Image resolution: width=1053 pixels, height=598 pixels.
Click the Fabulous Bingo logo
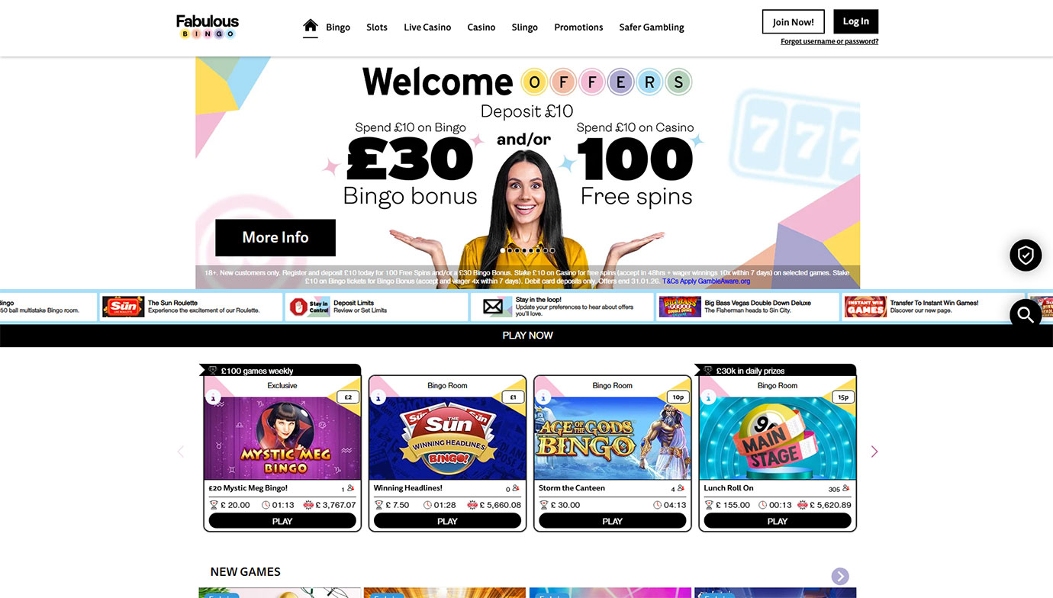pos(208,27)
